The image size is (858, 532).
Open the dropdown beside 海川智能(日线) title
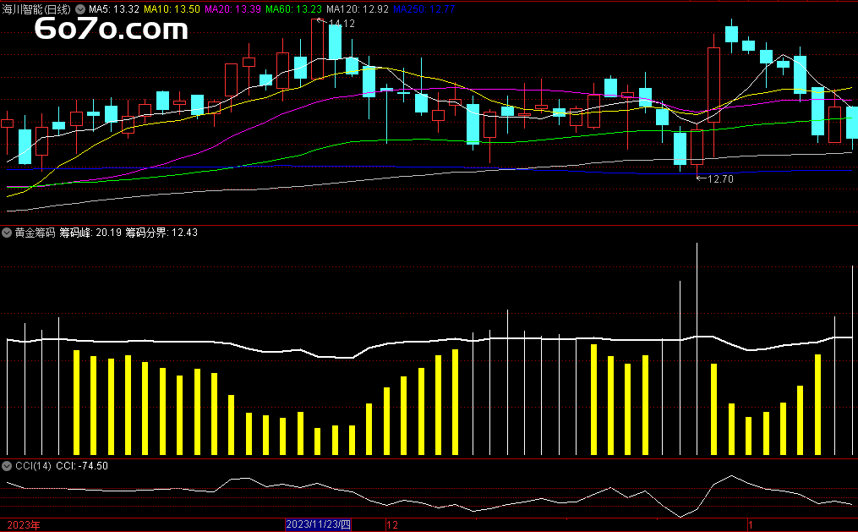pyautogui.click(x=80, y=9)
